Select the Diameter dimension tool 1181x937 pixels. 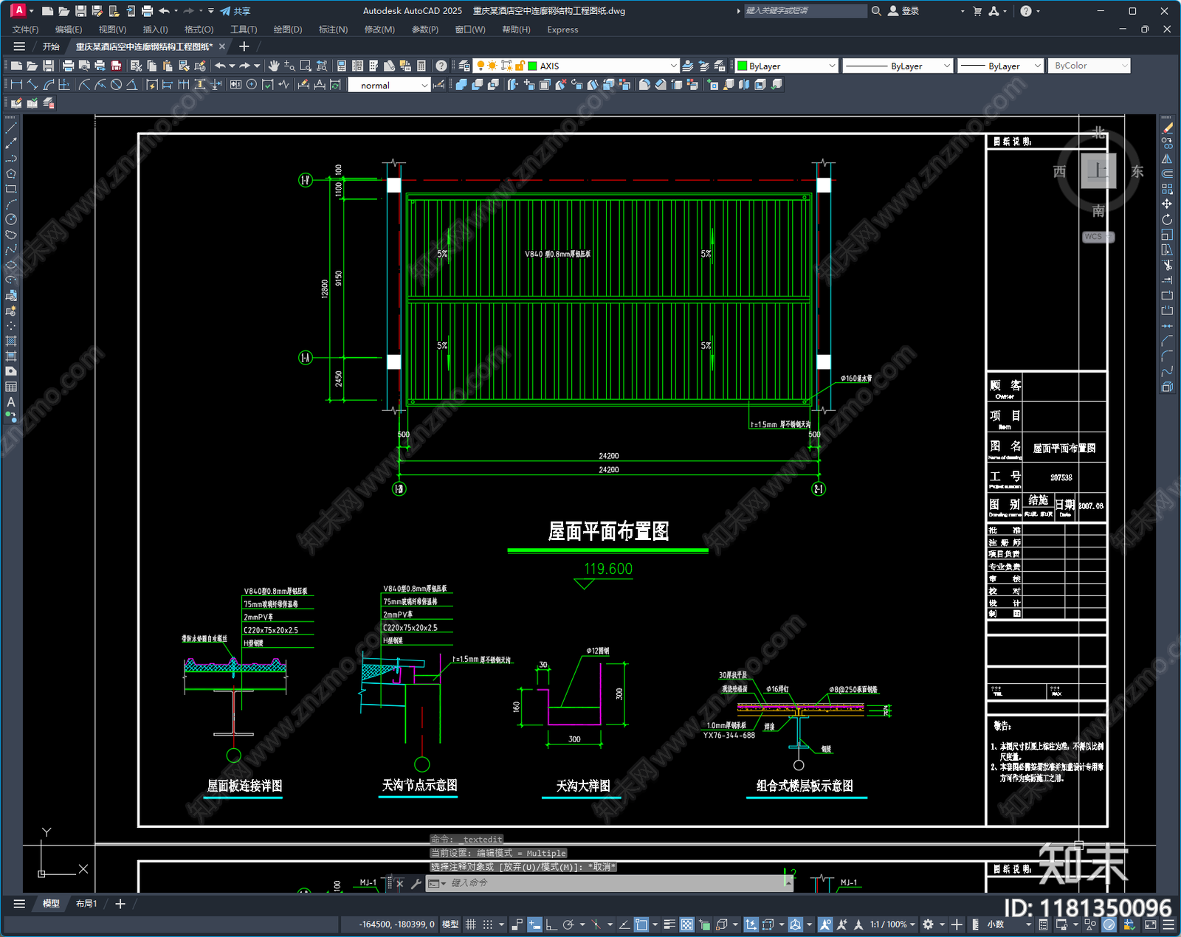pyautogui.click(x=116, y=85)
